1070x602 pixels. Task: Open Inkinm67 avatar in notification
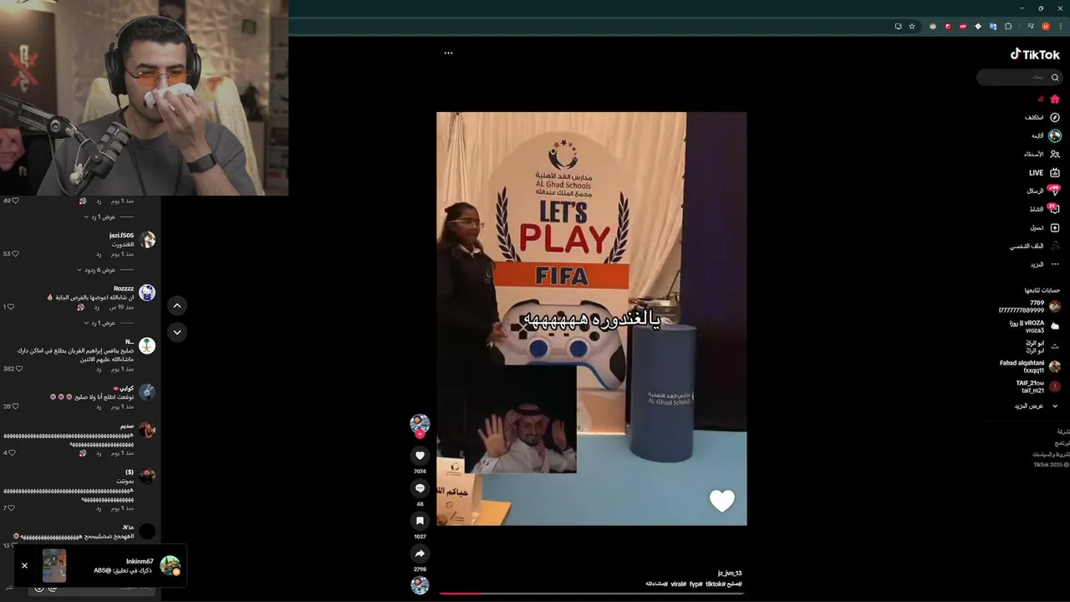(170, 565)
